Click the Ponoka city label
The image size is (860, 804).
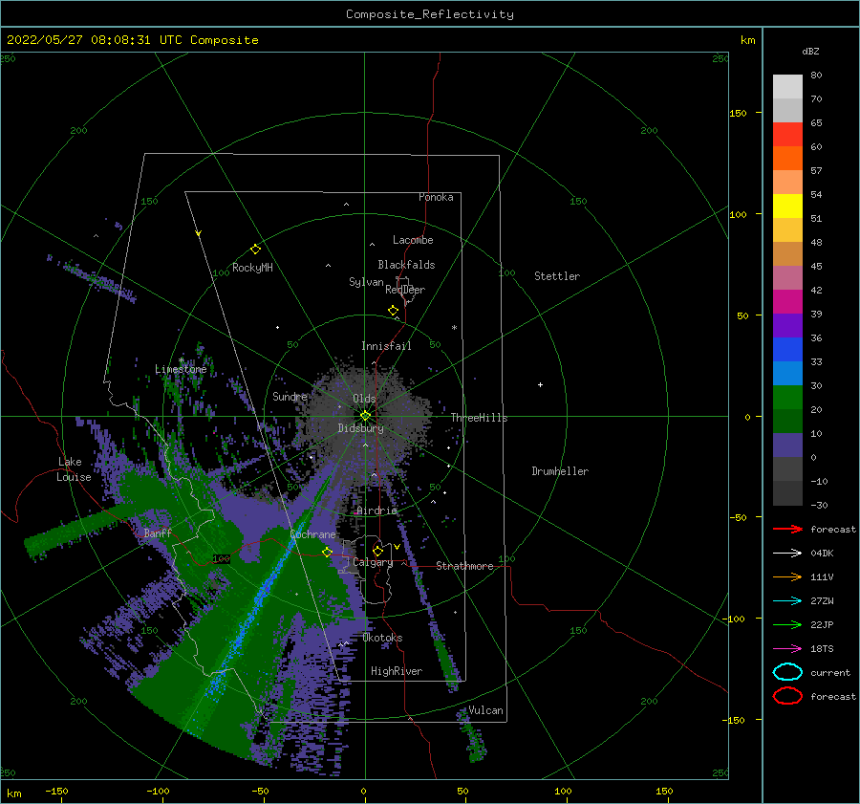(x=436, y=197)
